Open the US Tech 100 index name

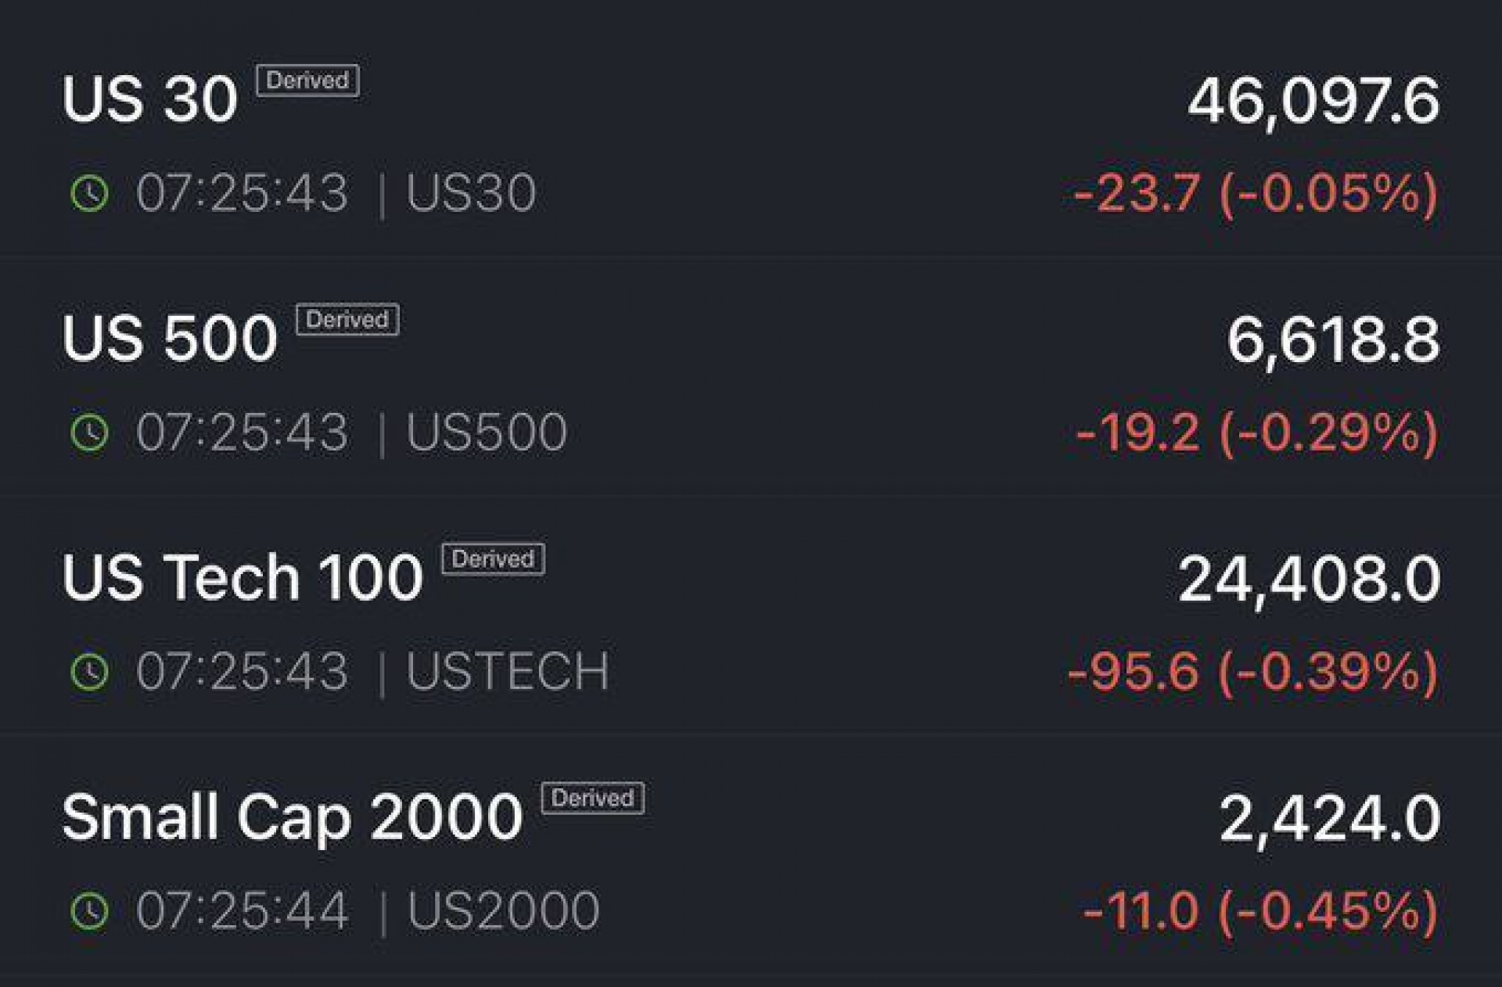pos(243,579)
